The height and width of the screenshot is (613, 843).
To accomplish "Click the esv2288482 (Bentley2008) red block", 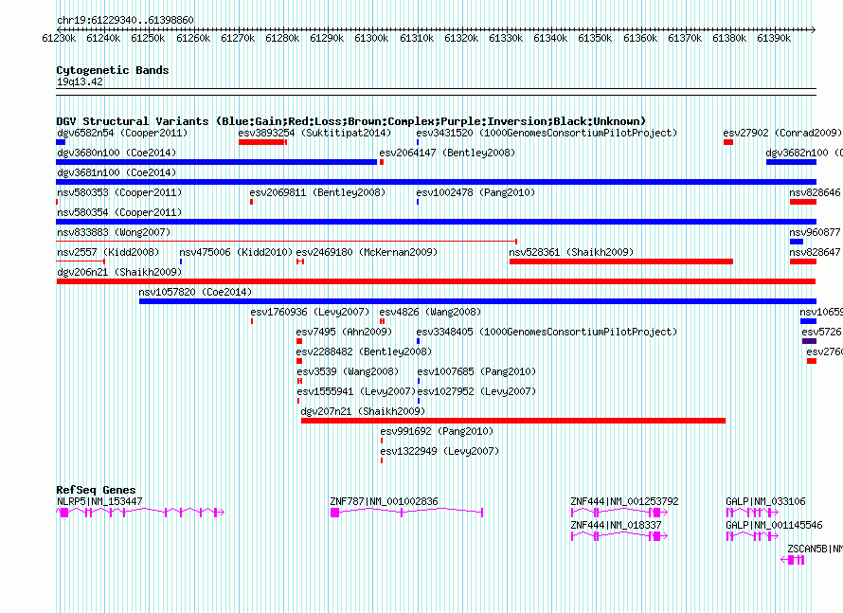I will coord(299,361).
